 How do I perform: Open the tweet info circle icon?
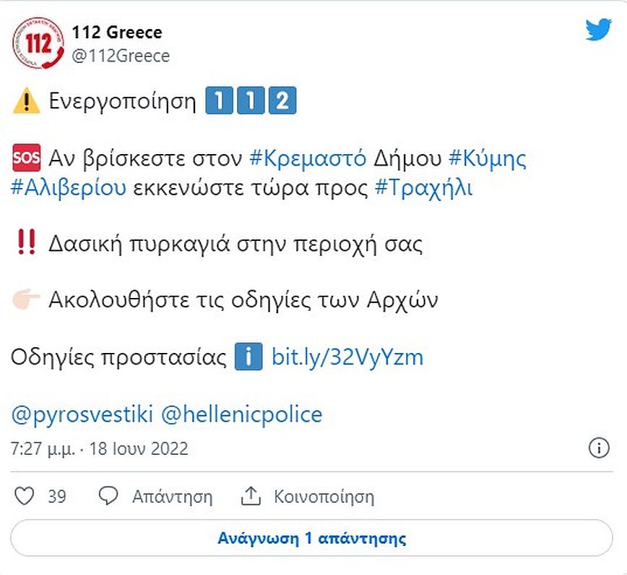(600, 448)
